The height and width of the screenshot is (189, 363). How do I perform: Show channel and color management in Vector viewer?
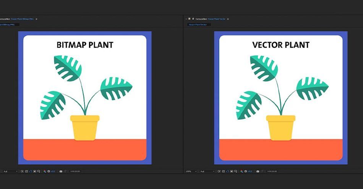pyautogui.click(x=241, y=171)
